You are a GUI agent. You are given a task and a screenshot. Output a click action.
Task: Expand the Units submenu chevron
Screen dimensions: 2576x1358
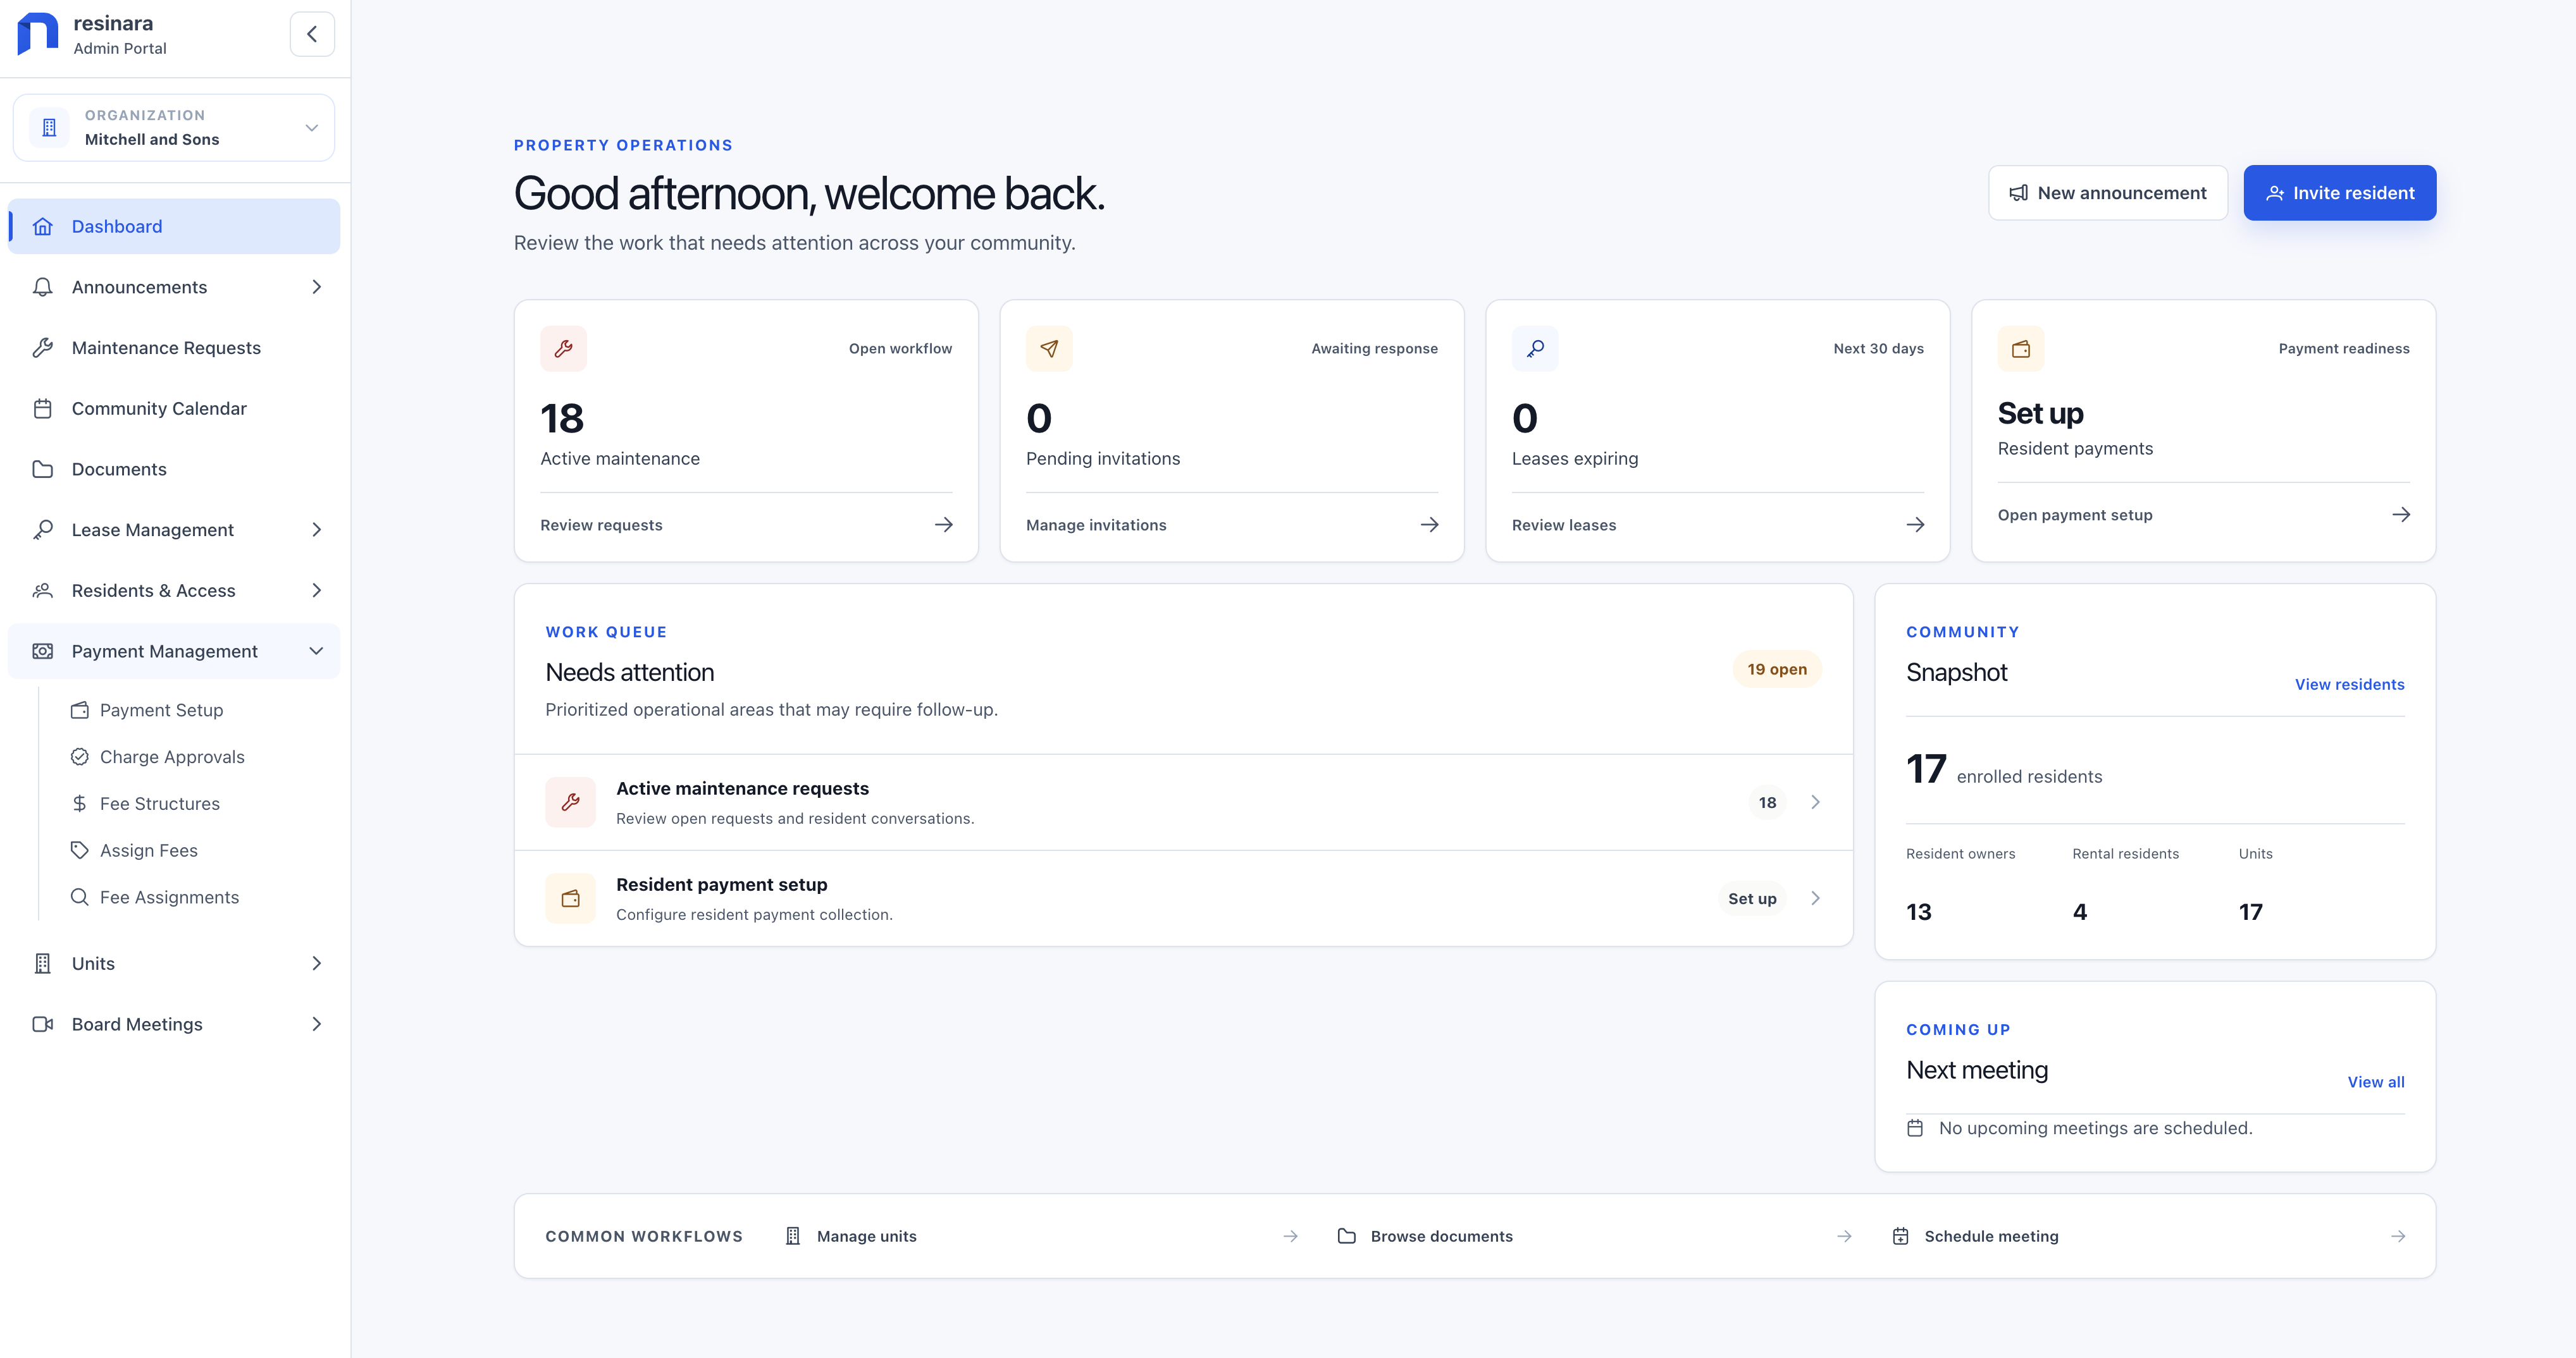tap(317, 963)
